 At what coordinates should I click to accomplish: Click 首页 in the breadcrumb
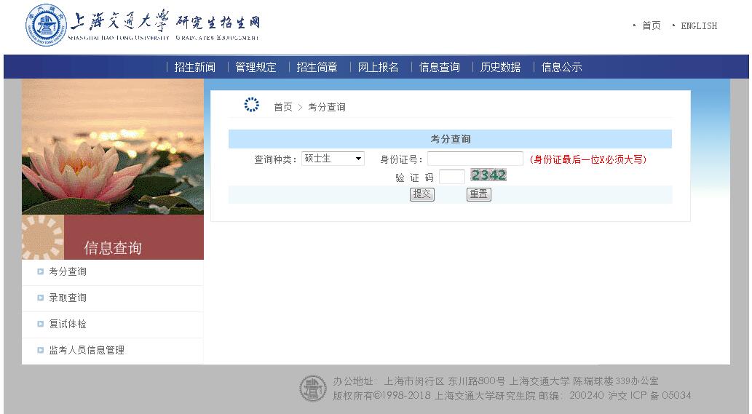point(283,107)
